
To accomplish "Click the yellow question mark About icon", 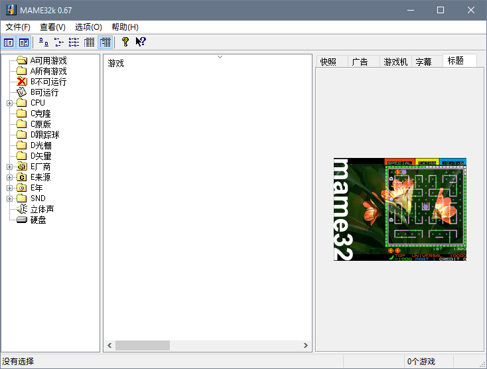I will click(x=125, y=42).
